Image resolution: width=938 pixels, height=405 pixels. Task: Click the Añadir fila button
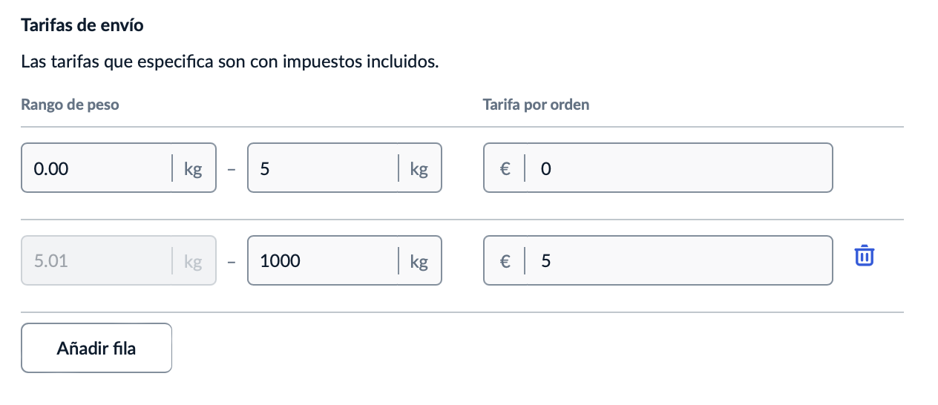click(x=96, y=348)
